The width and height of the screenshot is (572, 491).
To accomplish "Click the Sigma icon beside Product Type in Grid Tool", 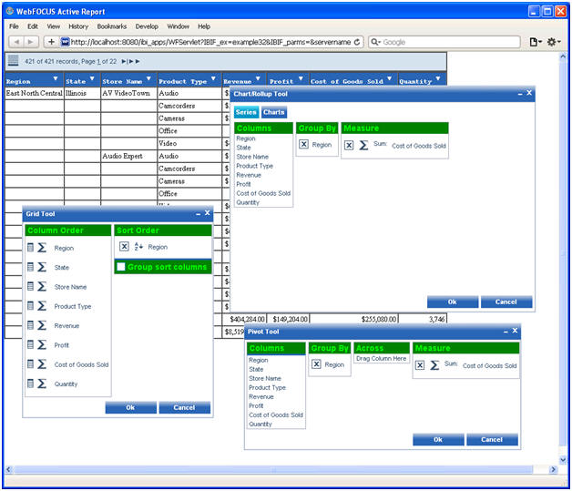I will point(42,306).
